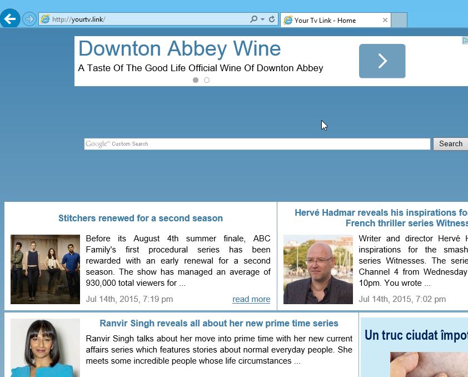468x377 pixels.
Task: Click the IE page icon in address bar
Action: point(45,19)
